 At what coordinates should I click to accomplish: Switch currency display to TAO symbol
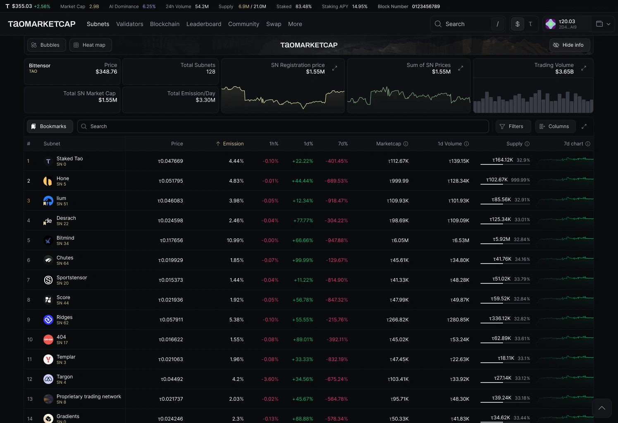[530, 24]
